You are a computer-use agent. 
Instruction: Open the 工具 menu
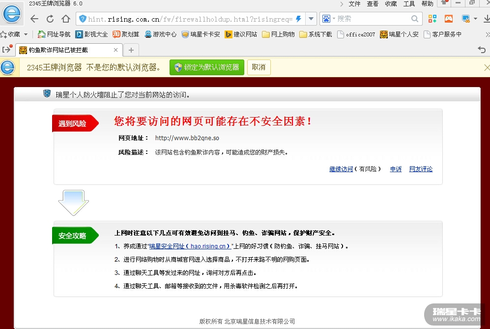tap(409, 4)
